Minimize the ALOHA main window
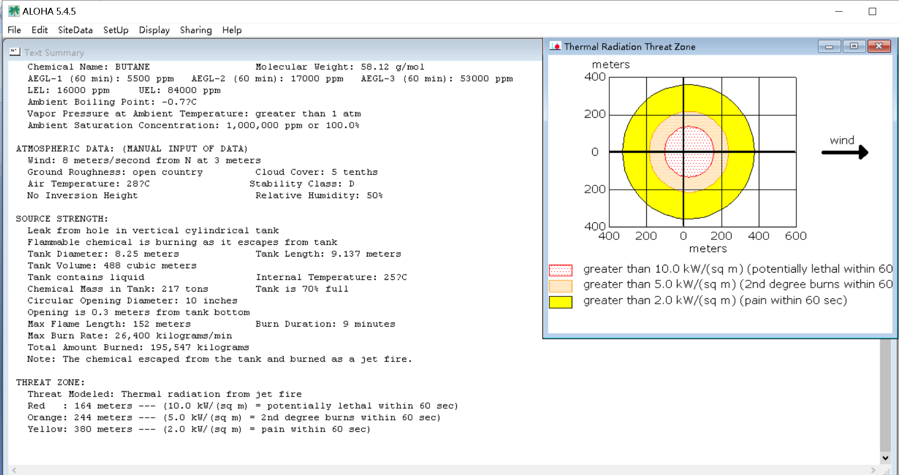The width and height of the screenshot is (899, 475). 839,11
